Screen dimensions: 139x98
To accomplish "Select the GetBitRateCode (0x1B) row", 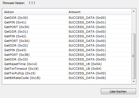I will [67, 78].
